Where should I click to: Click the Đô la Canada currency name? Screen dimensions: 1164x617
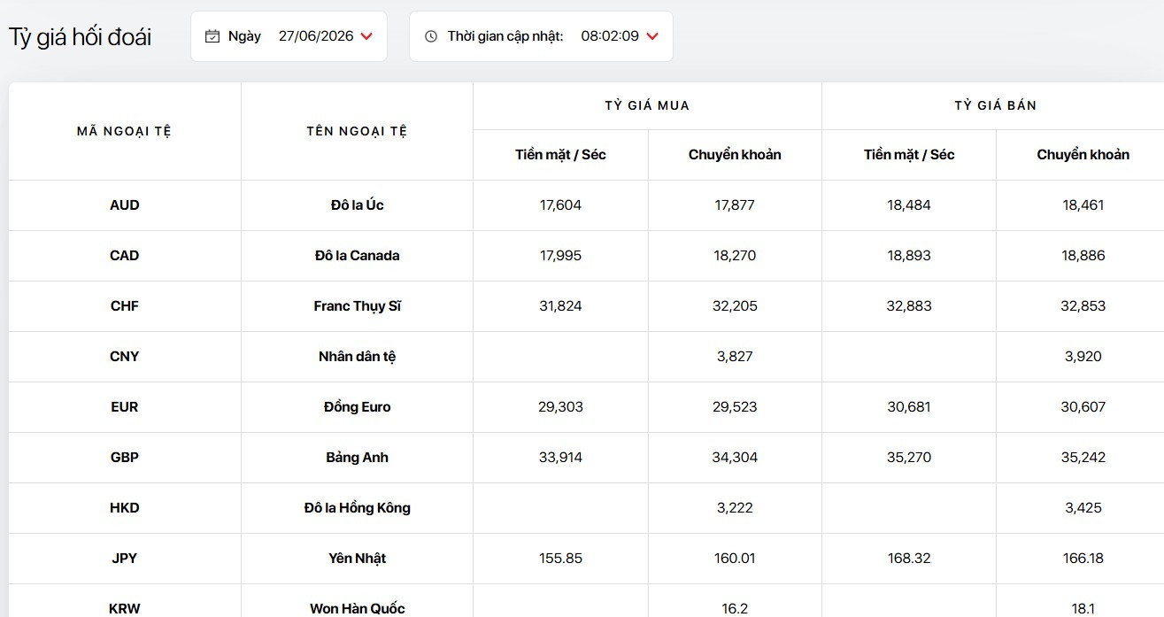pyautogui.click(x=357, y=256)
